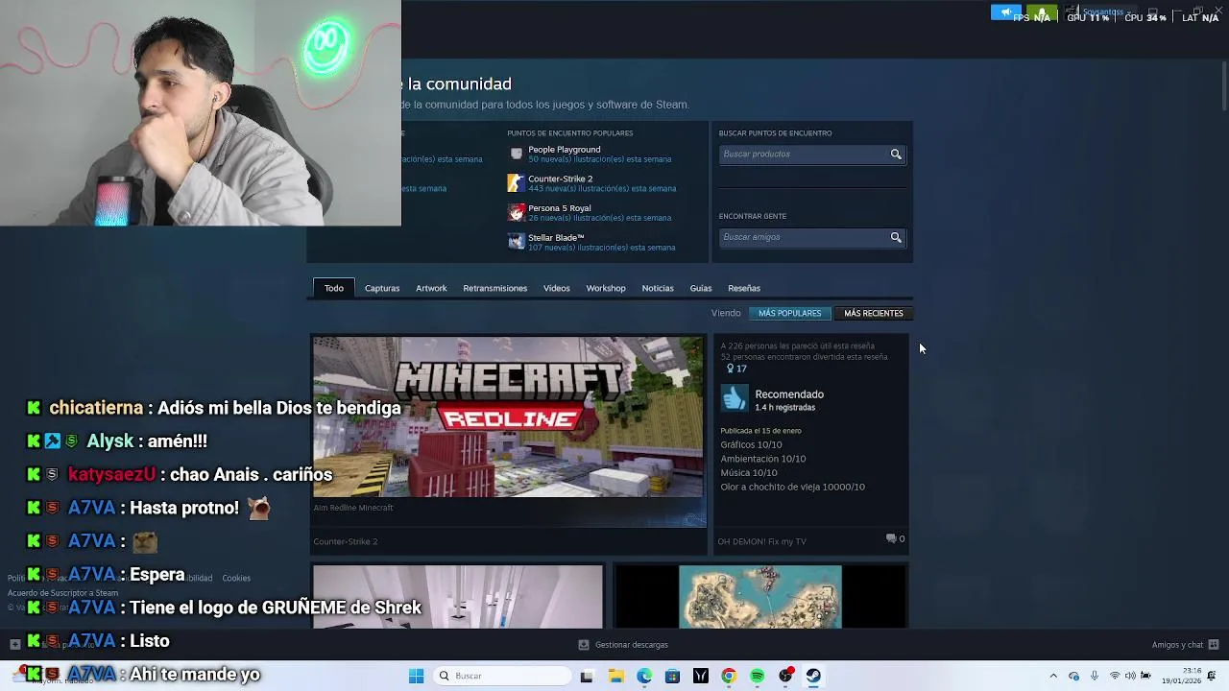Open the Amigos y chat icon
Screen dimensions: 1229x691
pyautogui.click(x=1214, y=645)
